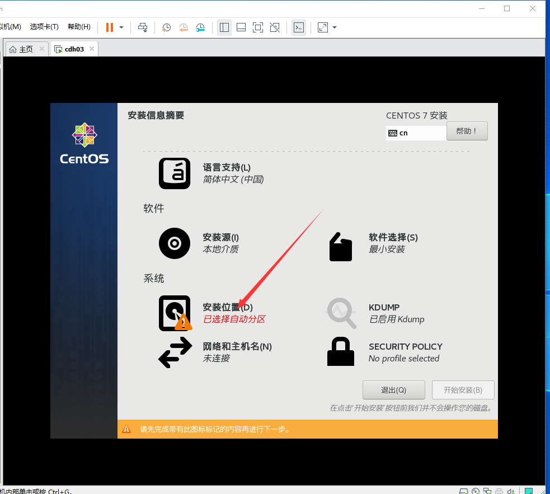The width and height of the screenshot is (550, 494).
Task: Click the network adapter status bar icon
Action: pos(487,491)
